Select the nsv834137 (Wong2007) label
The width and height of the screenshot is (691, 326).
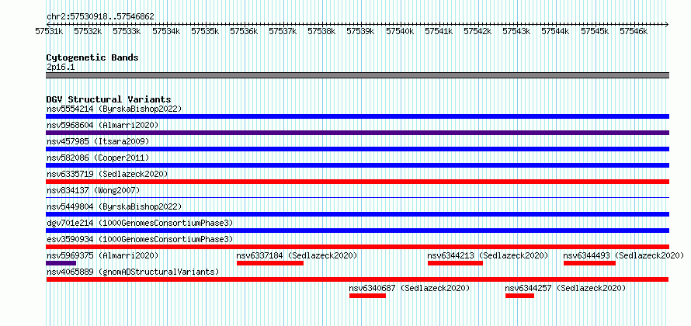(93, 190)
